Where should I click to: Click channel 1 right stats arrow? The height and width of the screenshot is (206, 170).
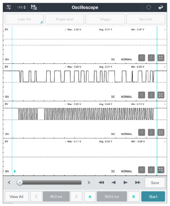[x=165, y=29]
